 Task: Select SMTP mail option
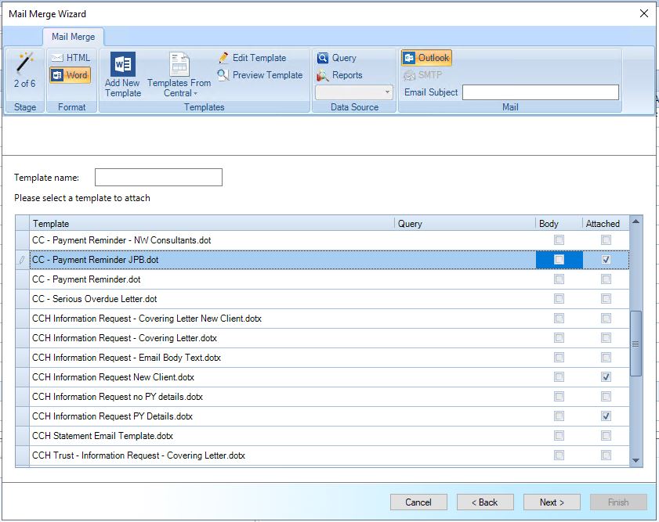(423, 75)
